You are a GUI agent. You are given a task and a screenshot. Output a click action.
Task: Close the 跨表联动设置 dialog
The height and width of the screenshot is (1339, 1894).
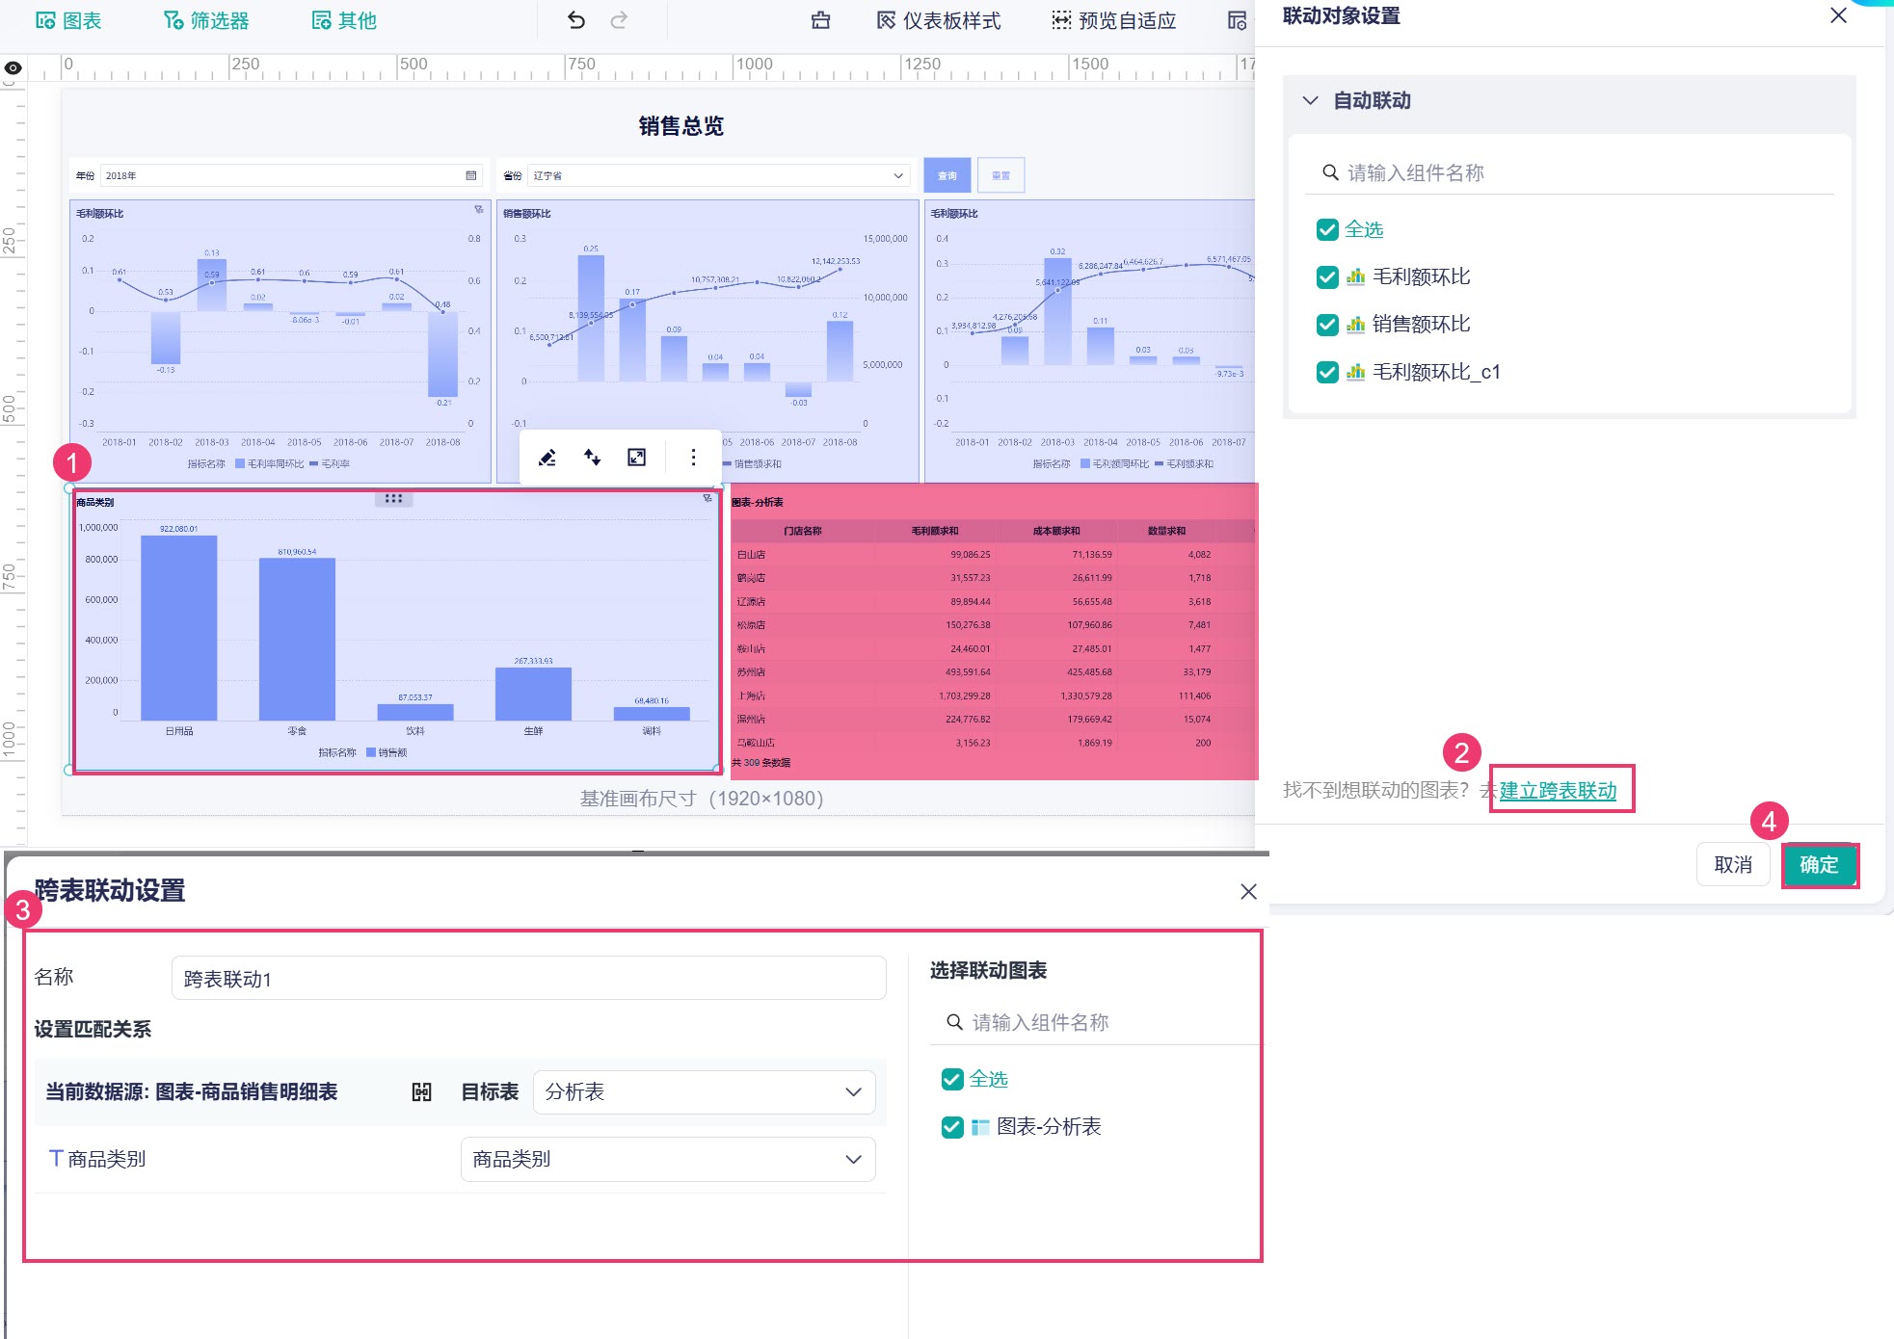(x=1248, y=892)
